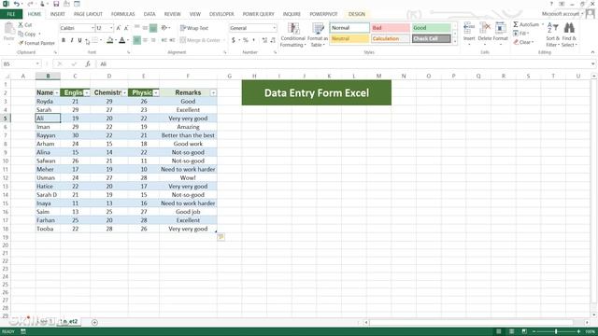Open the Name column filter dropdown
The width and height of the screenshot is (598, 336).
click(57, 93)
